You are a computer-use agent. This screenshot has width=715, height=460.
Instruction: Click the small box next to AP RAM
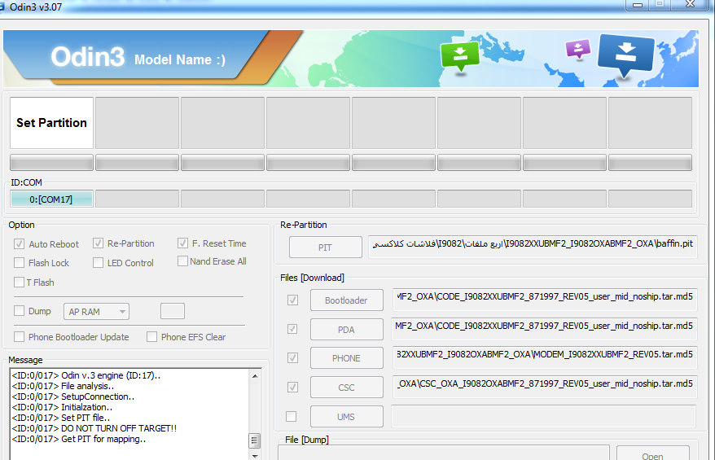click(173, 311)
